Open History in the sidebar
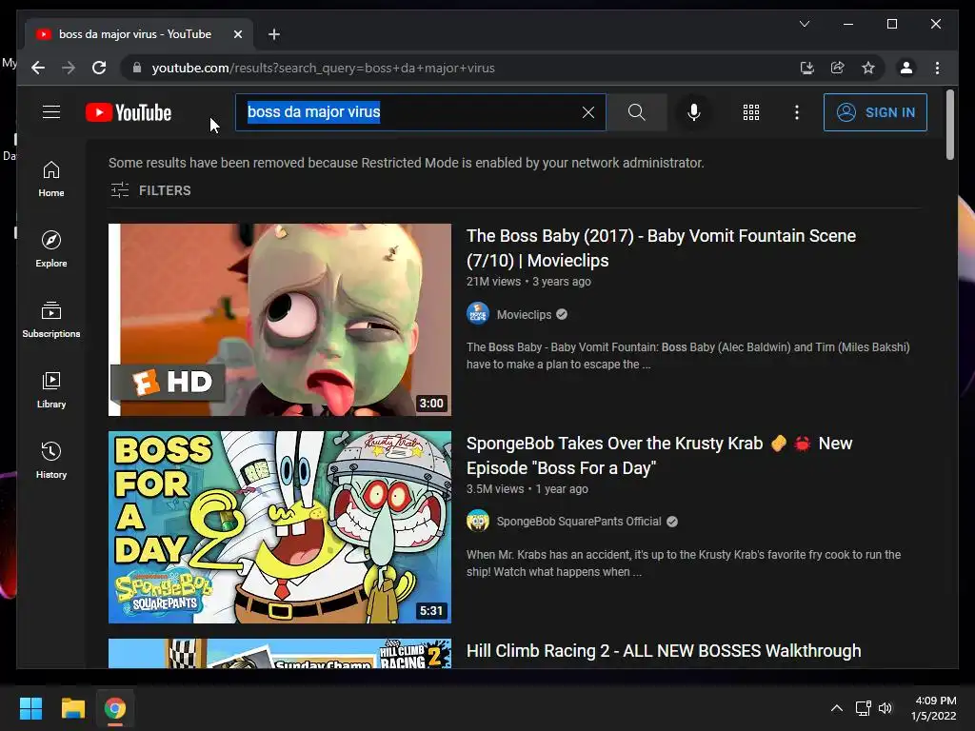Image resolution: width=975 pixels, height=731 pixels. tap(51, 460)
